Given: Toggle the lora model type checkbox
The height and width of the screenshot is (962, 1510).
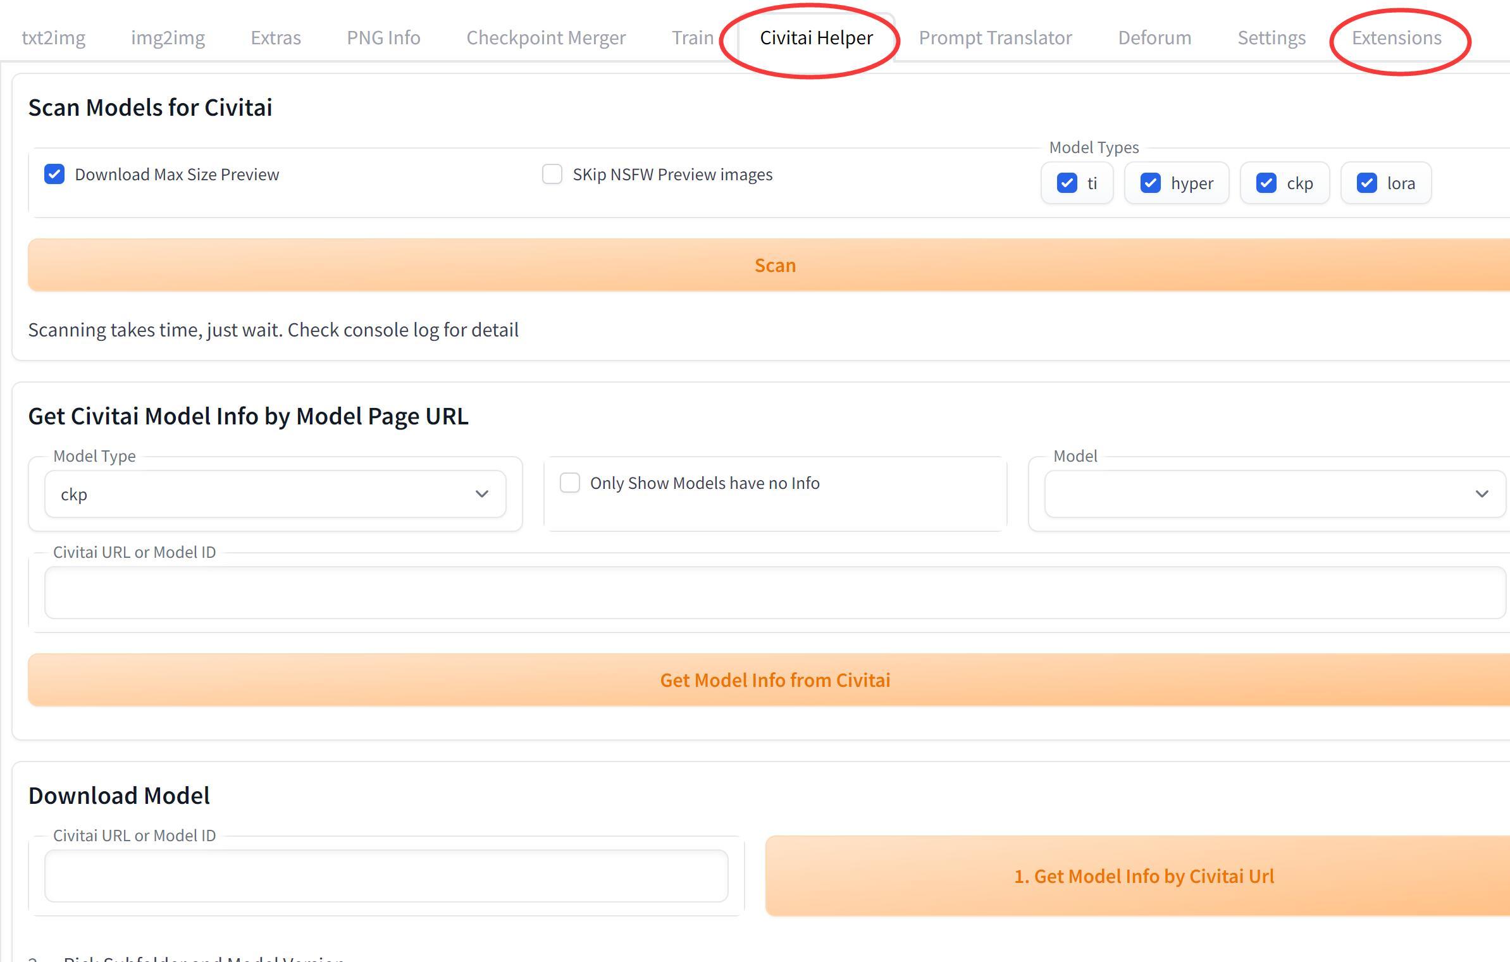Looking at the screenshot, I should click(1367, 183).
